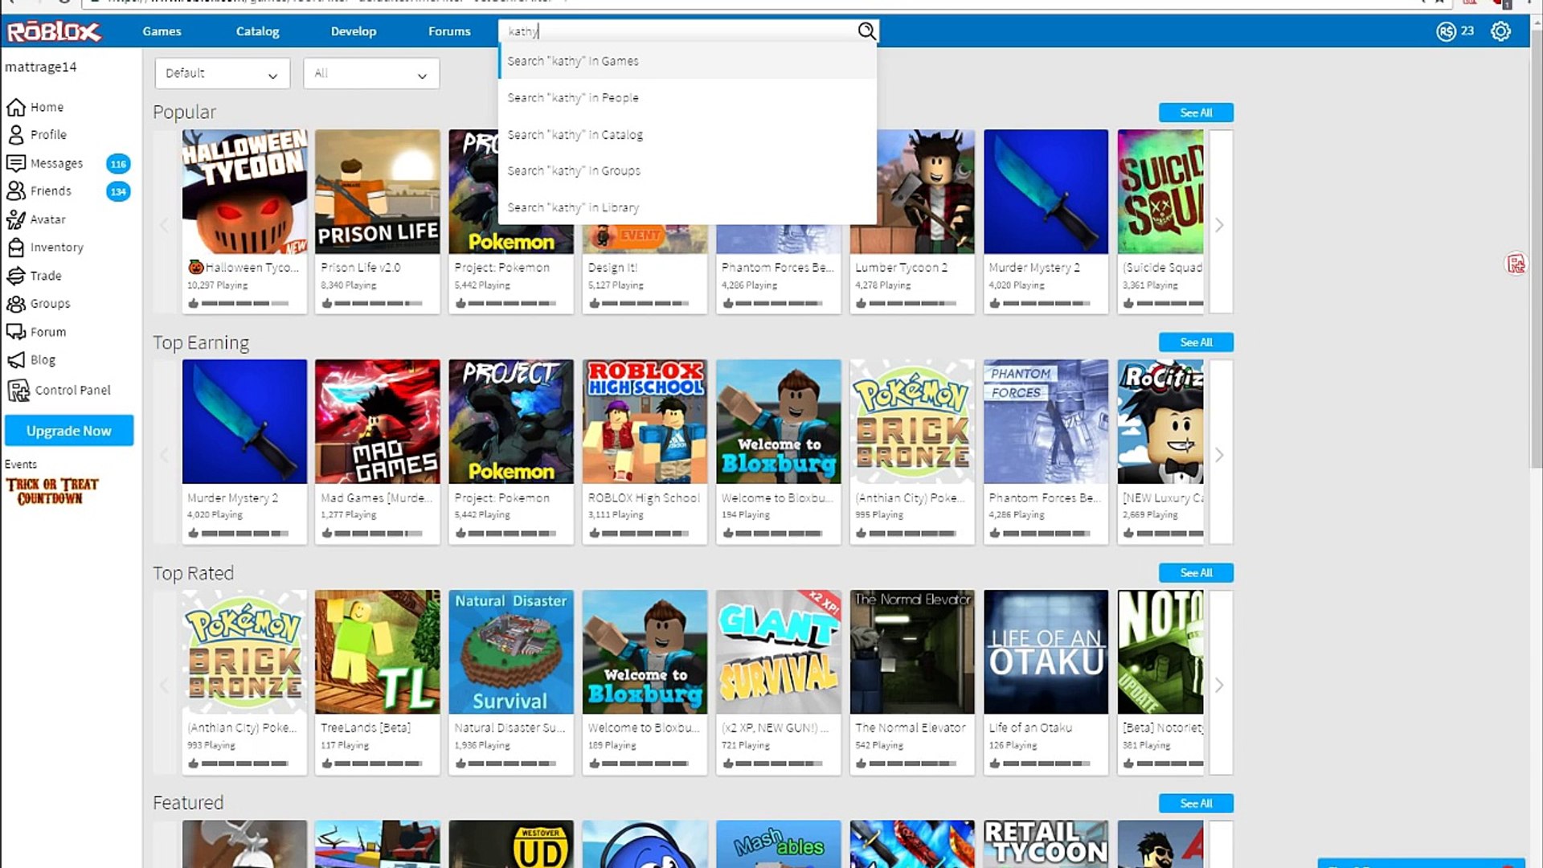Click the Messages sidebar icon
The image size is (1543, 868).
click(x=16, y=163)
